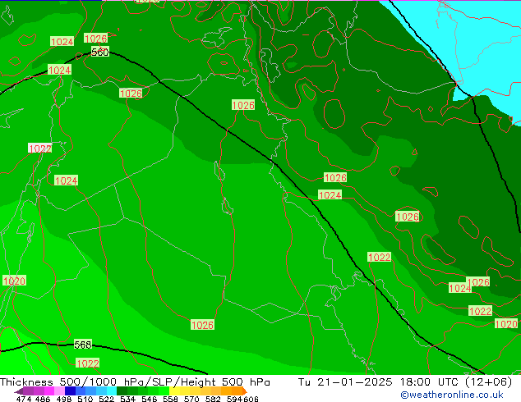Click the 570 legend value
The width and height of the screenshot is (521, 402).
191,399
